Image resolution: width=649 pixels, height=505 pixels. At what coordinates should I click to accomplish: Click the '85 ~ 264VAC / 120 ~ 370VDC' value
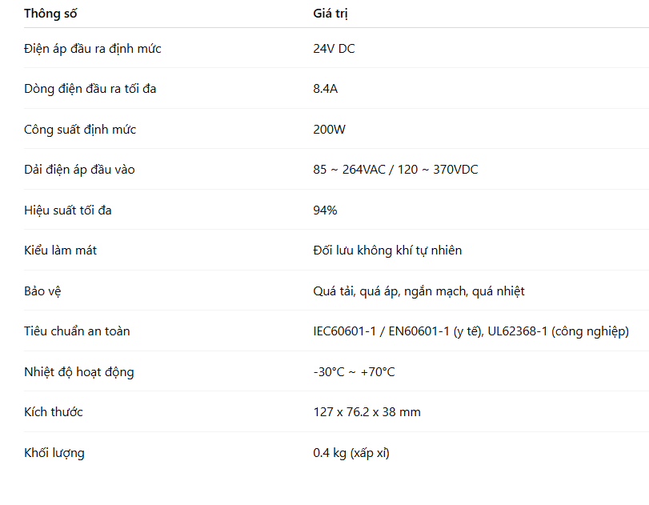click(x=395, y=170)
